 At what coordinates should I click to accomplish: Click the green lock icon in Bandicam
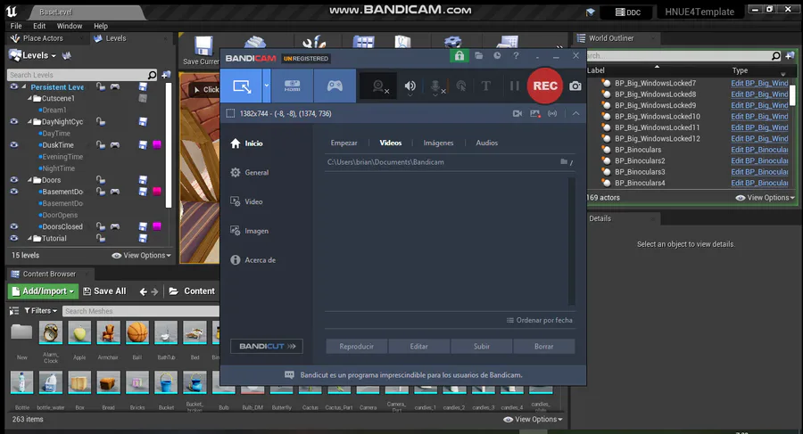point(459,56)
